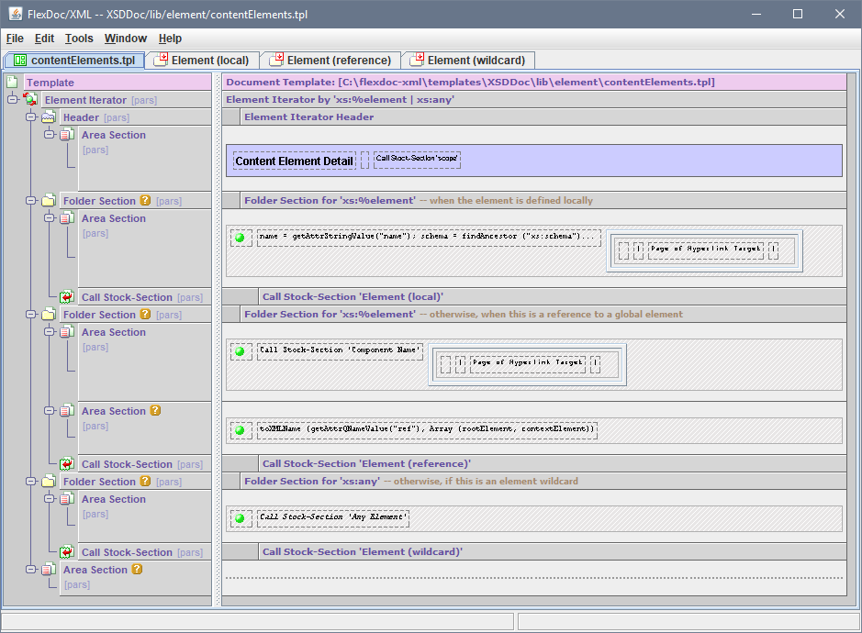Click the Element Iterator node icon
Screen dimensions: 862x633
point(30,100)
